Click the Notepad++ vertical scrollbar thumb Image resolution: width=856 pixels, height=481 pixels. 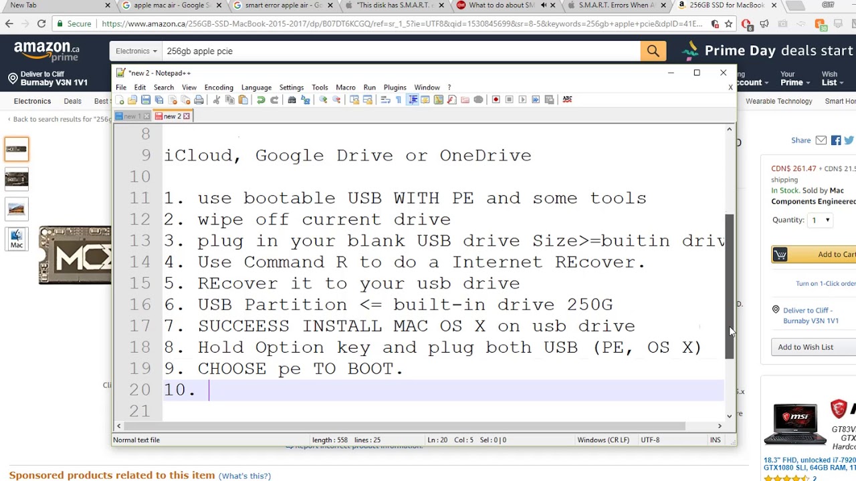[730, 287]
